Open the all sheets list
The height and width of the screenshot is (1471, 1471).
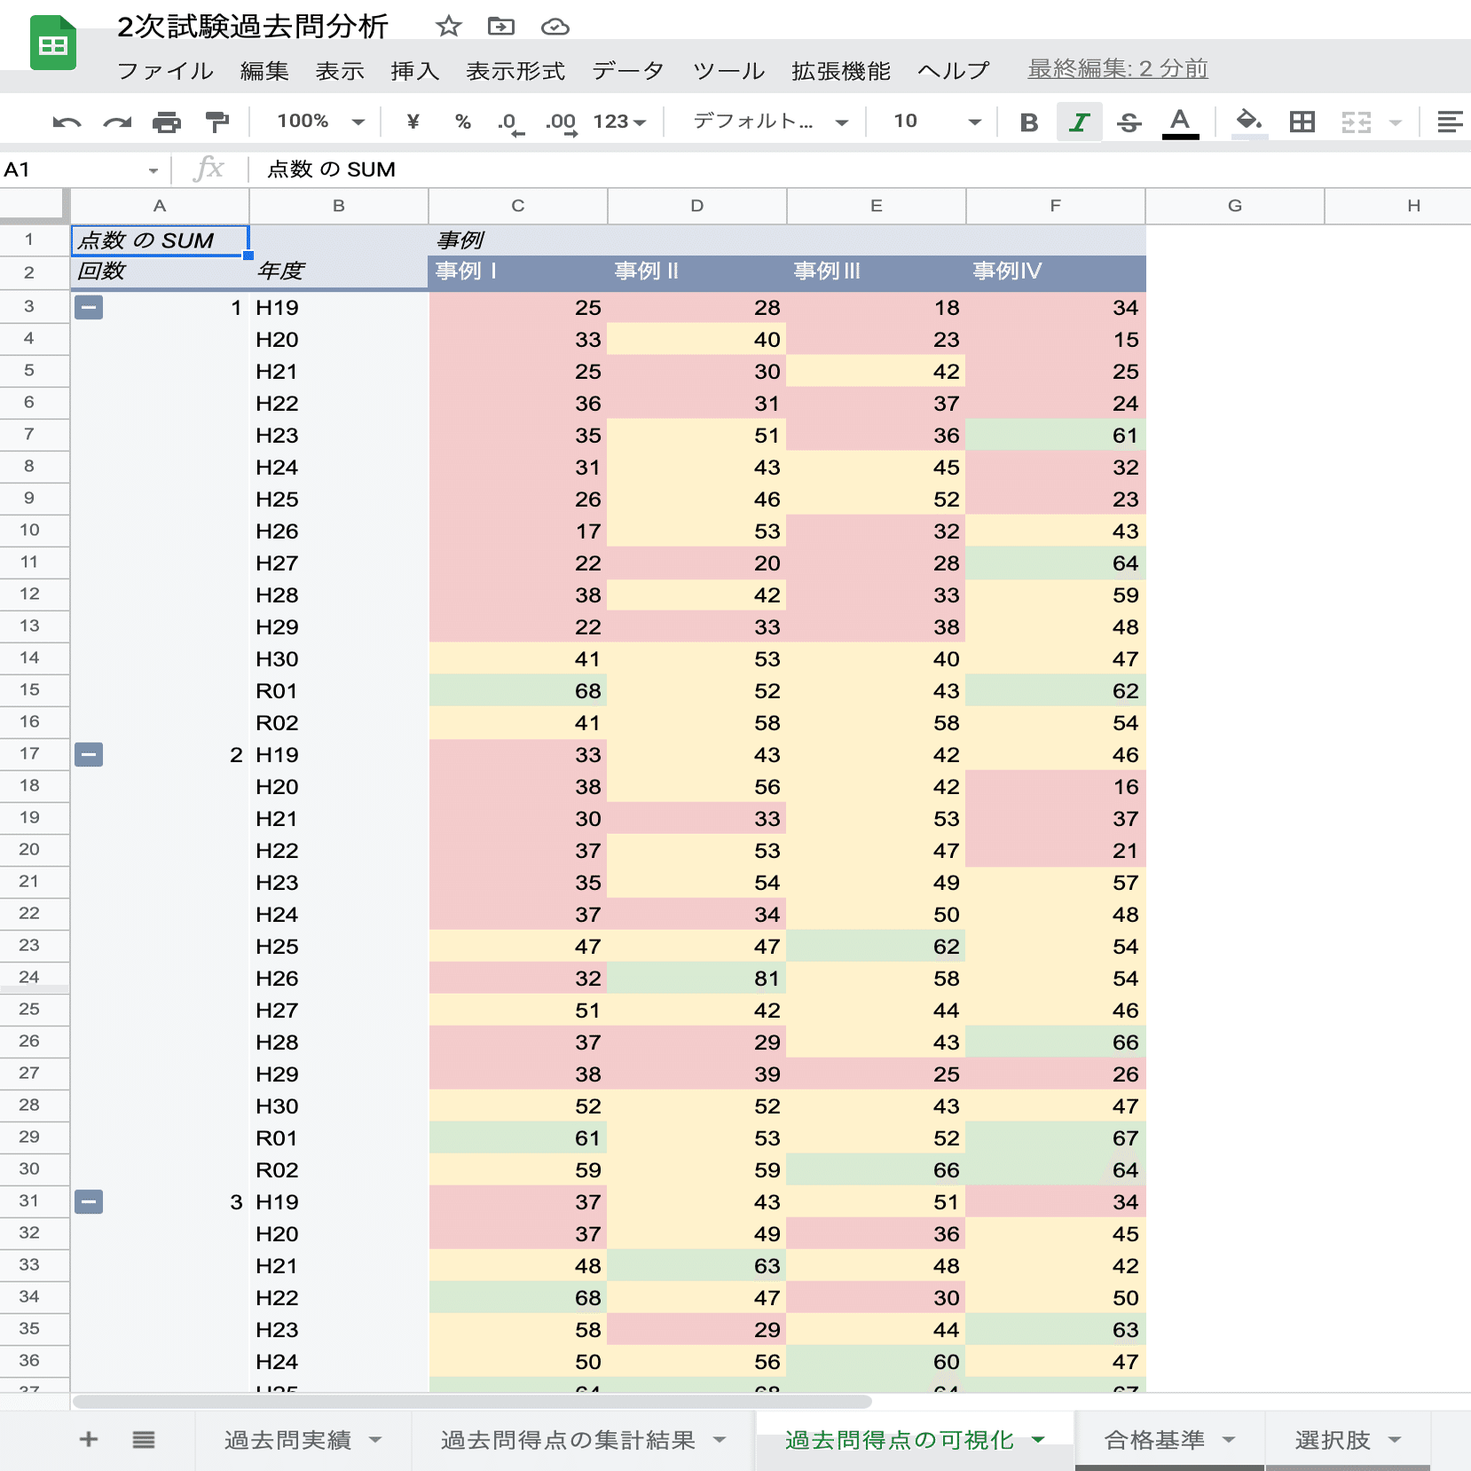(x=144, y=1439)
